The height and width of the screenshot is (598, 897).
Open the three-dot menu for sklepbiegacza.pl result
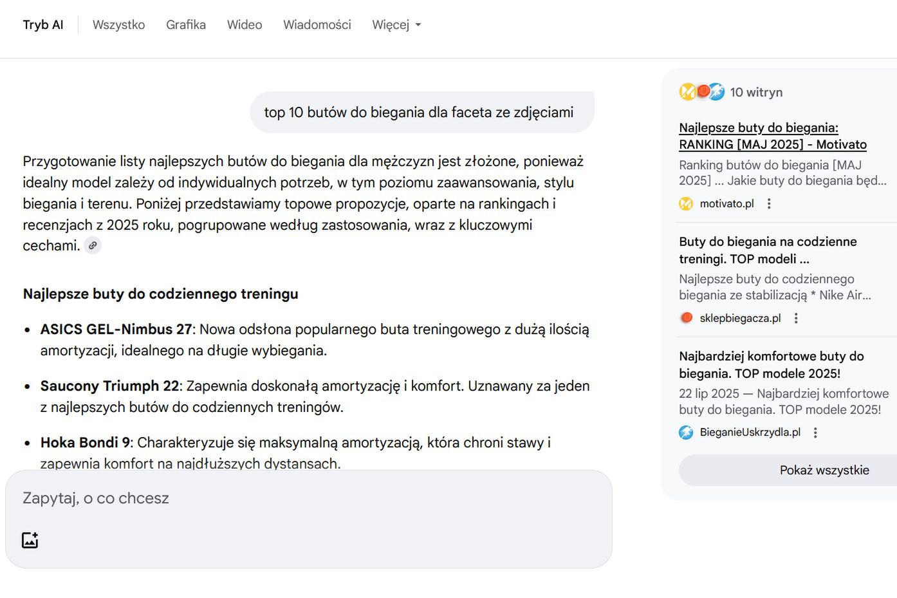pyautogui.click(x=796, y=317)
